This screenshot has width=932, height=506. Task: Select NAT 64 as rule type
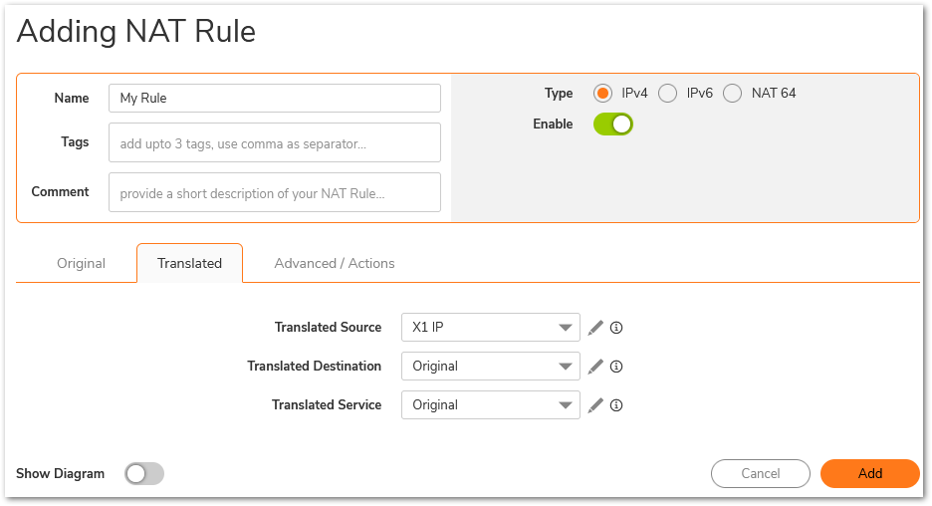coord(733,94)
